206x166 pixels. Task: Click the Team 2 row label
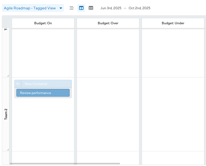6,114
